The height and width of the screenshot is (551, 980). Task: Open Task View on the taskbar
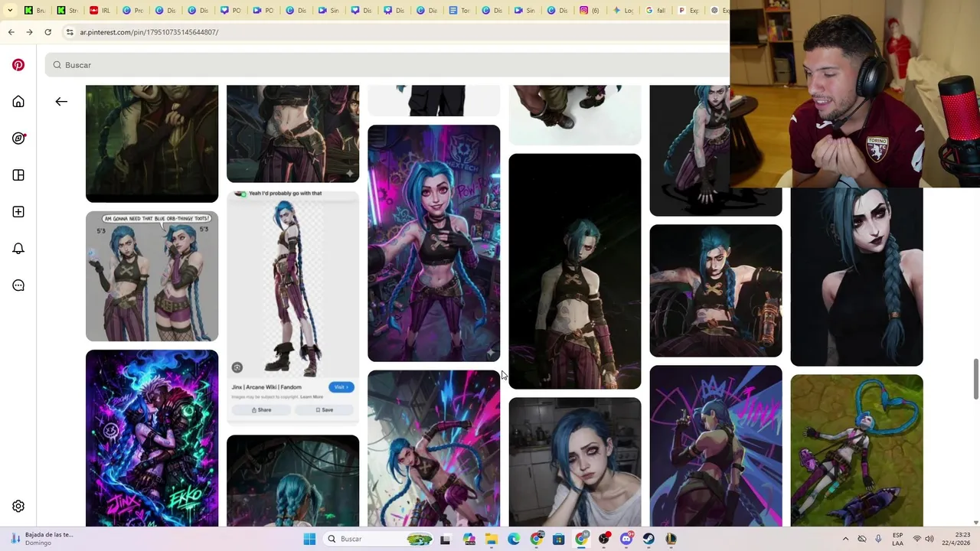pyautogui.click(x=445, y=539)
